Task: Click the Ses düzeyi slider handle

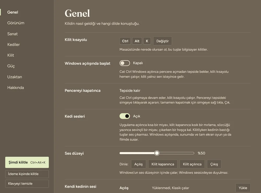Action: pos(157,153)
